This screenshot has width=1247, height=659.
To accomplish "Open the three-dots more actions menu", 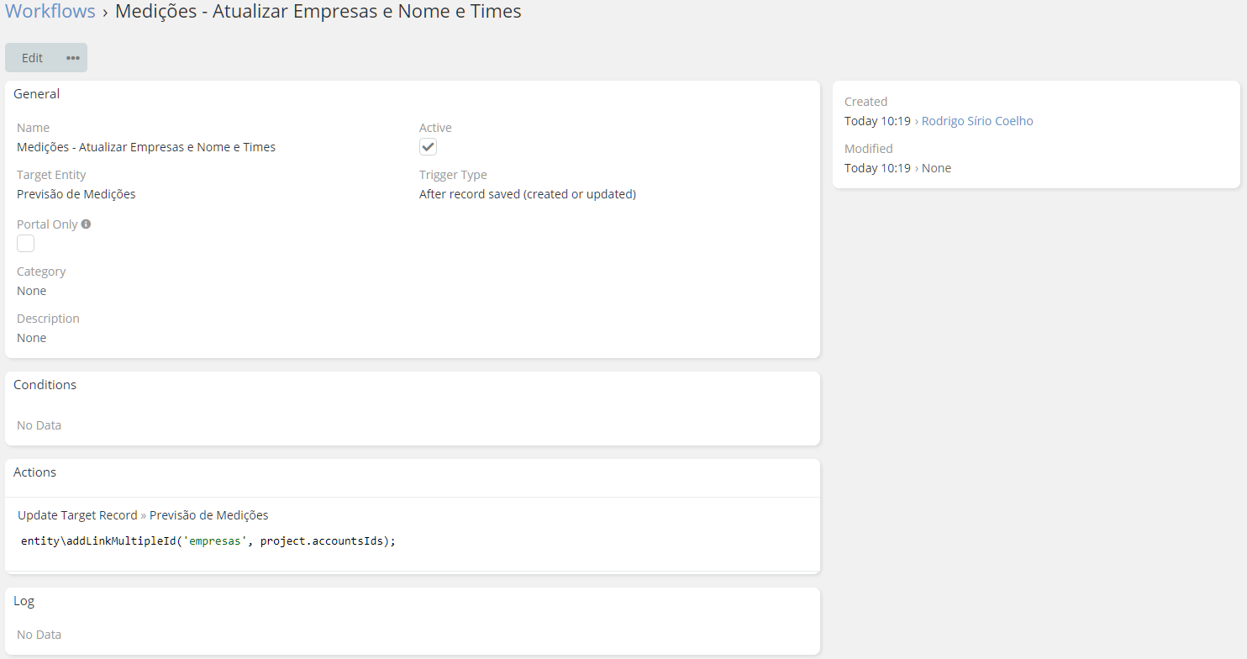I will point(73,58).
